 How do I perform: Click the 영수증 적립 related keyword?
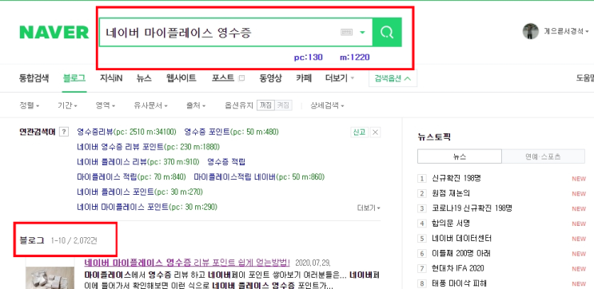[226, 162]
